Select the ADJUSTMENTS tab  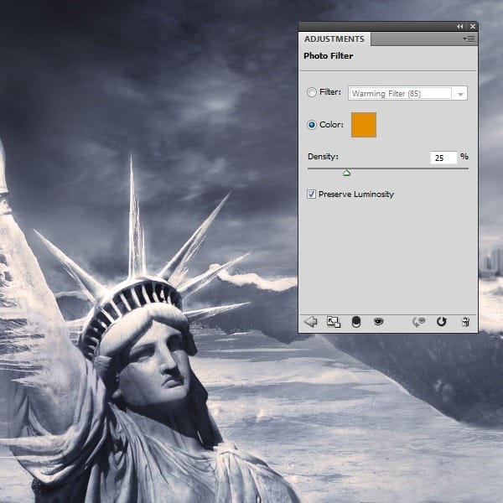tap(334, 39)
